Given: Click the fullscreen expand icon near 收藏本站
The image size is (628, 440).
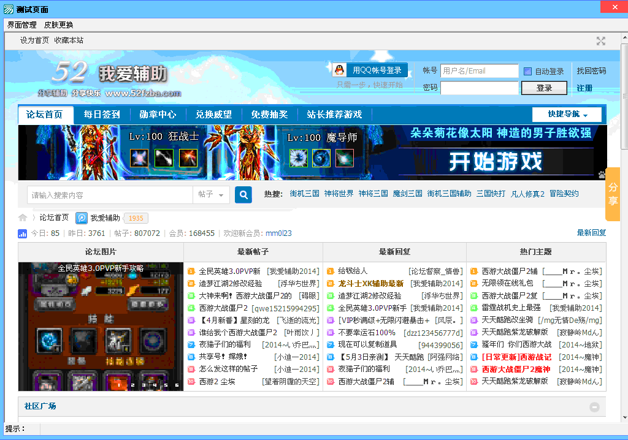Looking at the screenshot, I should tap(601, 41).
